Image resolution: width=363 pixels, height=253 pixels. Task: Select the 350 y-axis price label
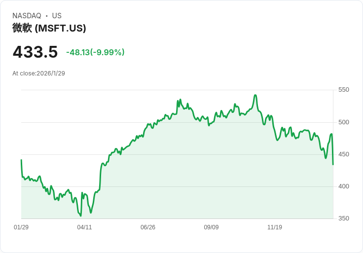pos(344,218)
